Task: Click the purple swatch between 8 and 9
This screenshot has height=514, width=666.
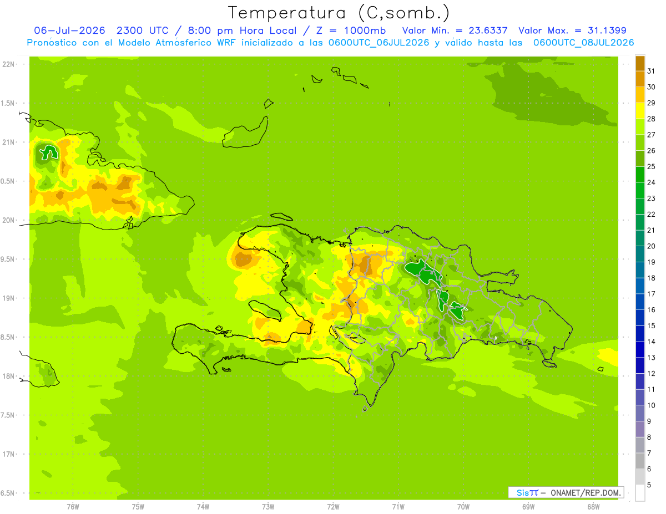Action: click(640, 429)
